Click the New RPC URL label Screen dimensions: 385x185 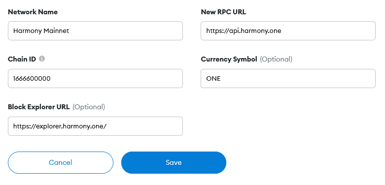pos(223,12)
